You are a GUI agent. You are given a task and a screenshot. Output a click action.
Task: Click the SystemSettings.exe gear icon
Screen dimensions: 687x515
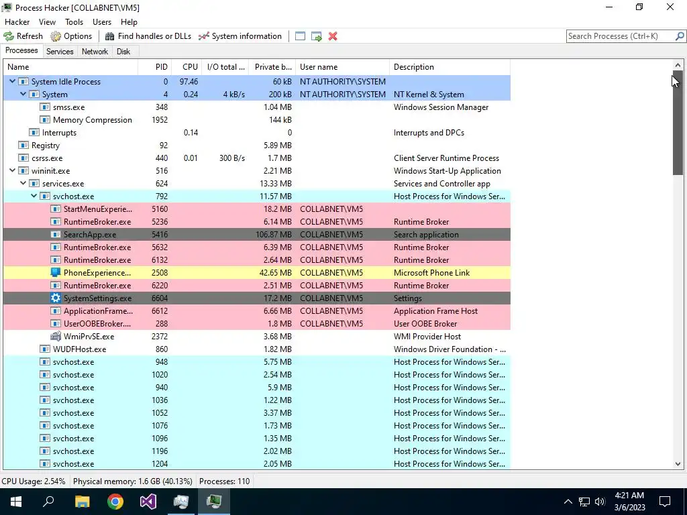[56, 298]
